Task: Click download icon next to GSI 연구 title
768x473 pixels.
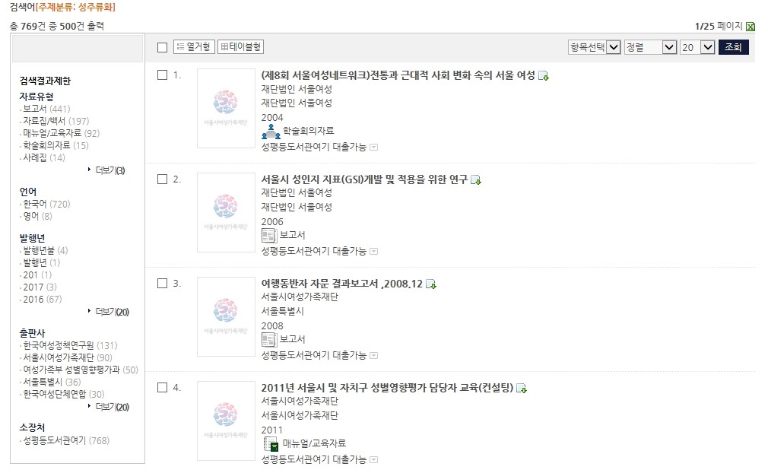Action: 475,180
